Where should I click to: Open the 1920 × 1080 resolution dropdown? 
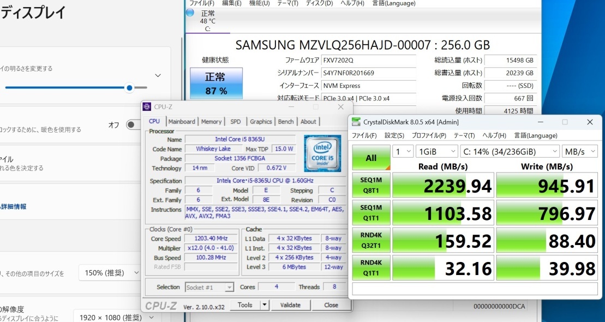click(115, 318)
